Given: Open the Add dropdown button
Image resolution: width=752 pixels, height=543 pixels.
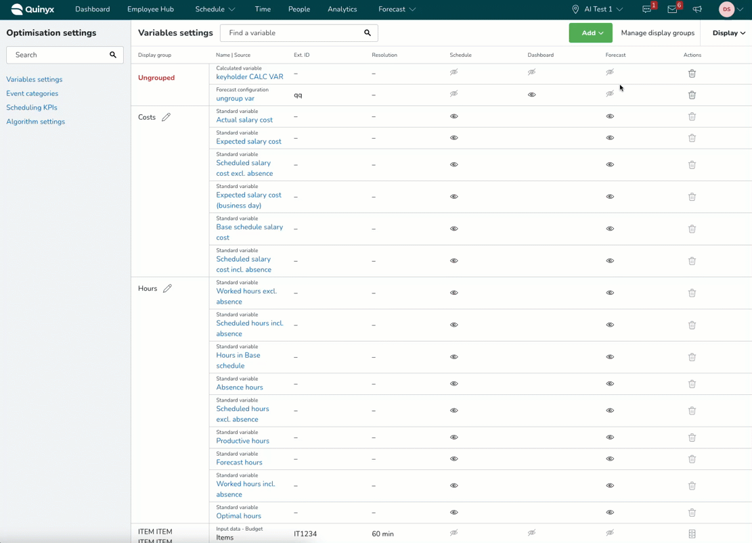Looking at the screenshot, I should (x=590, y=32).
